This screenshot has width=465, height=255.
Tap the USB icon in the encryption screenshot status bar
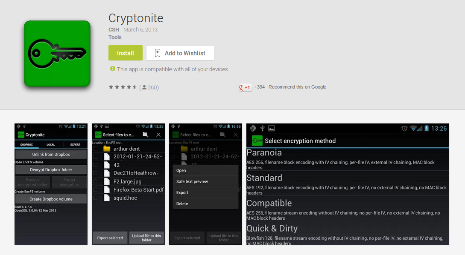tap(262, 128)
